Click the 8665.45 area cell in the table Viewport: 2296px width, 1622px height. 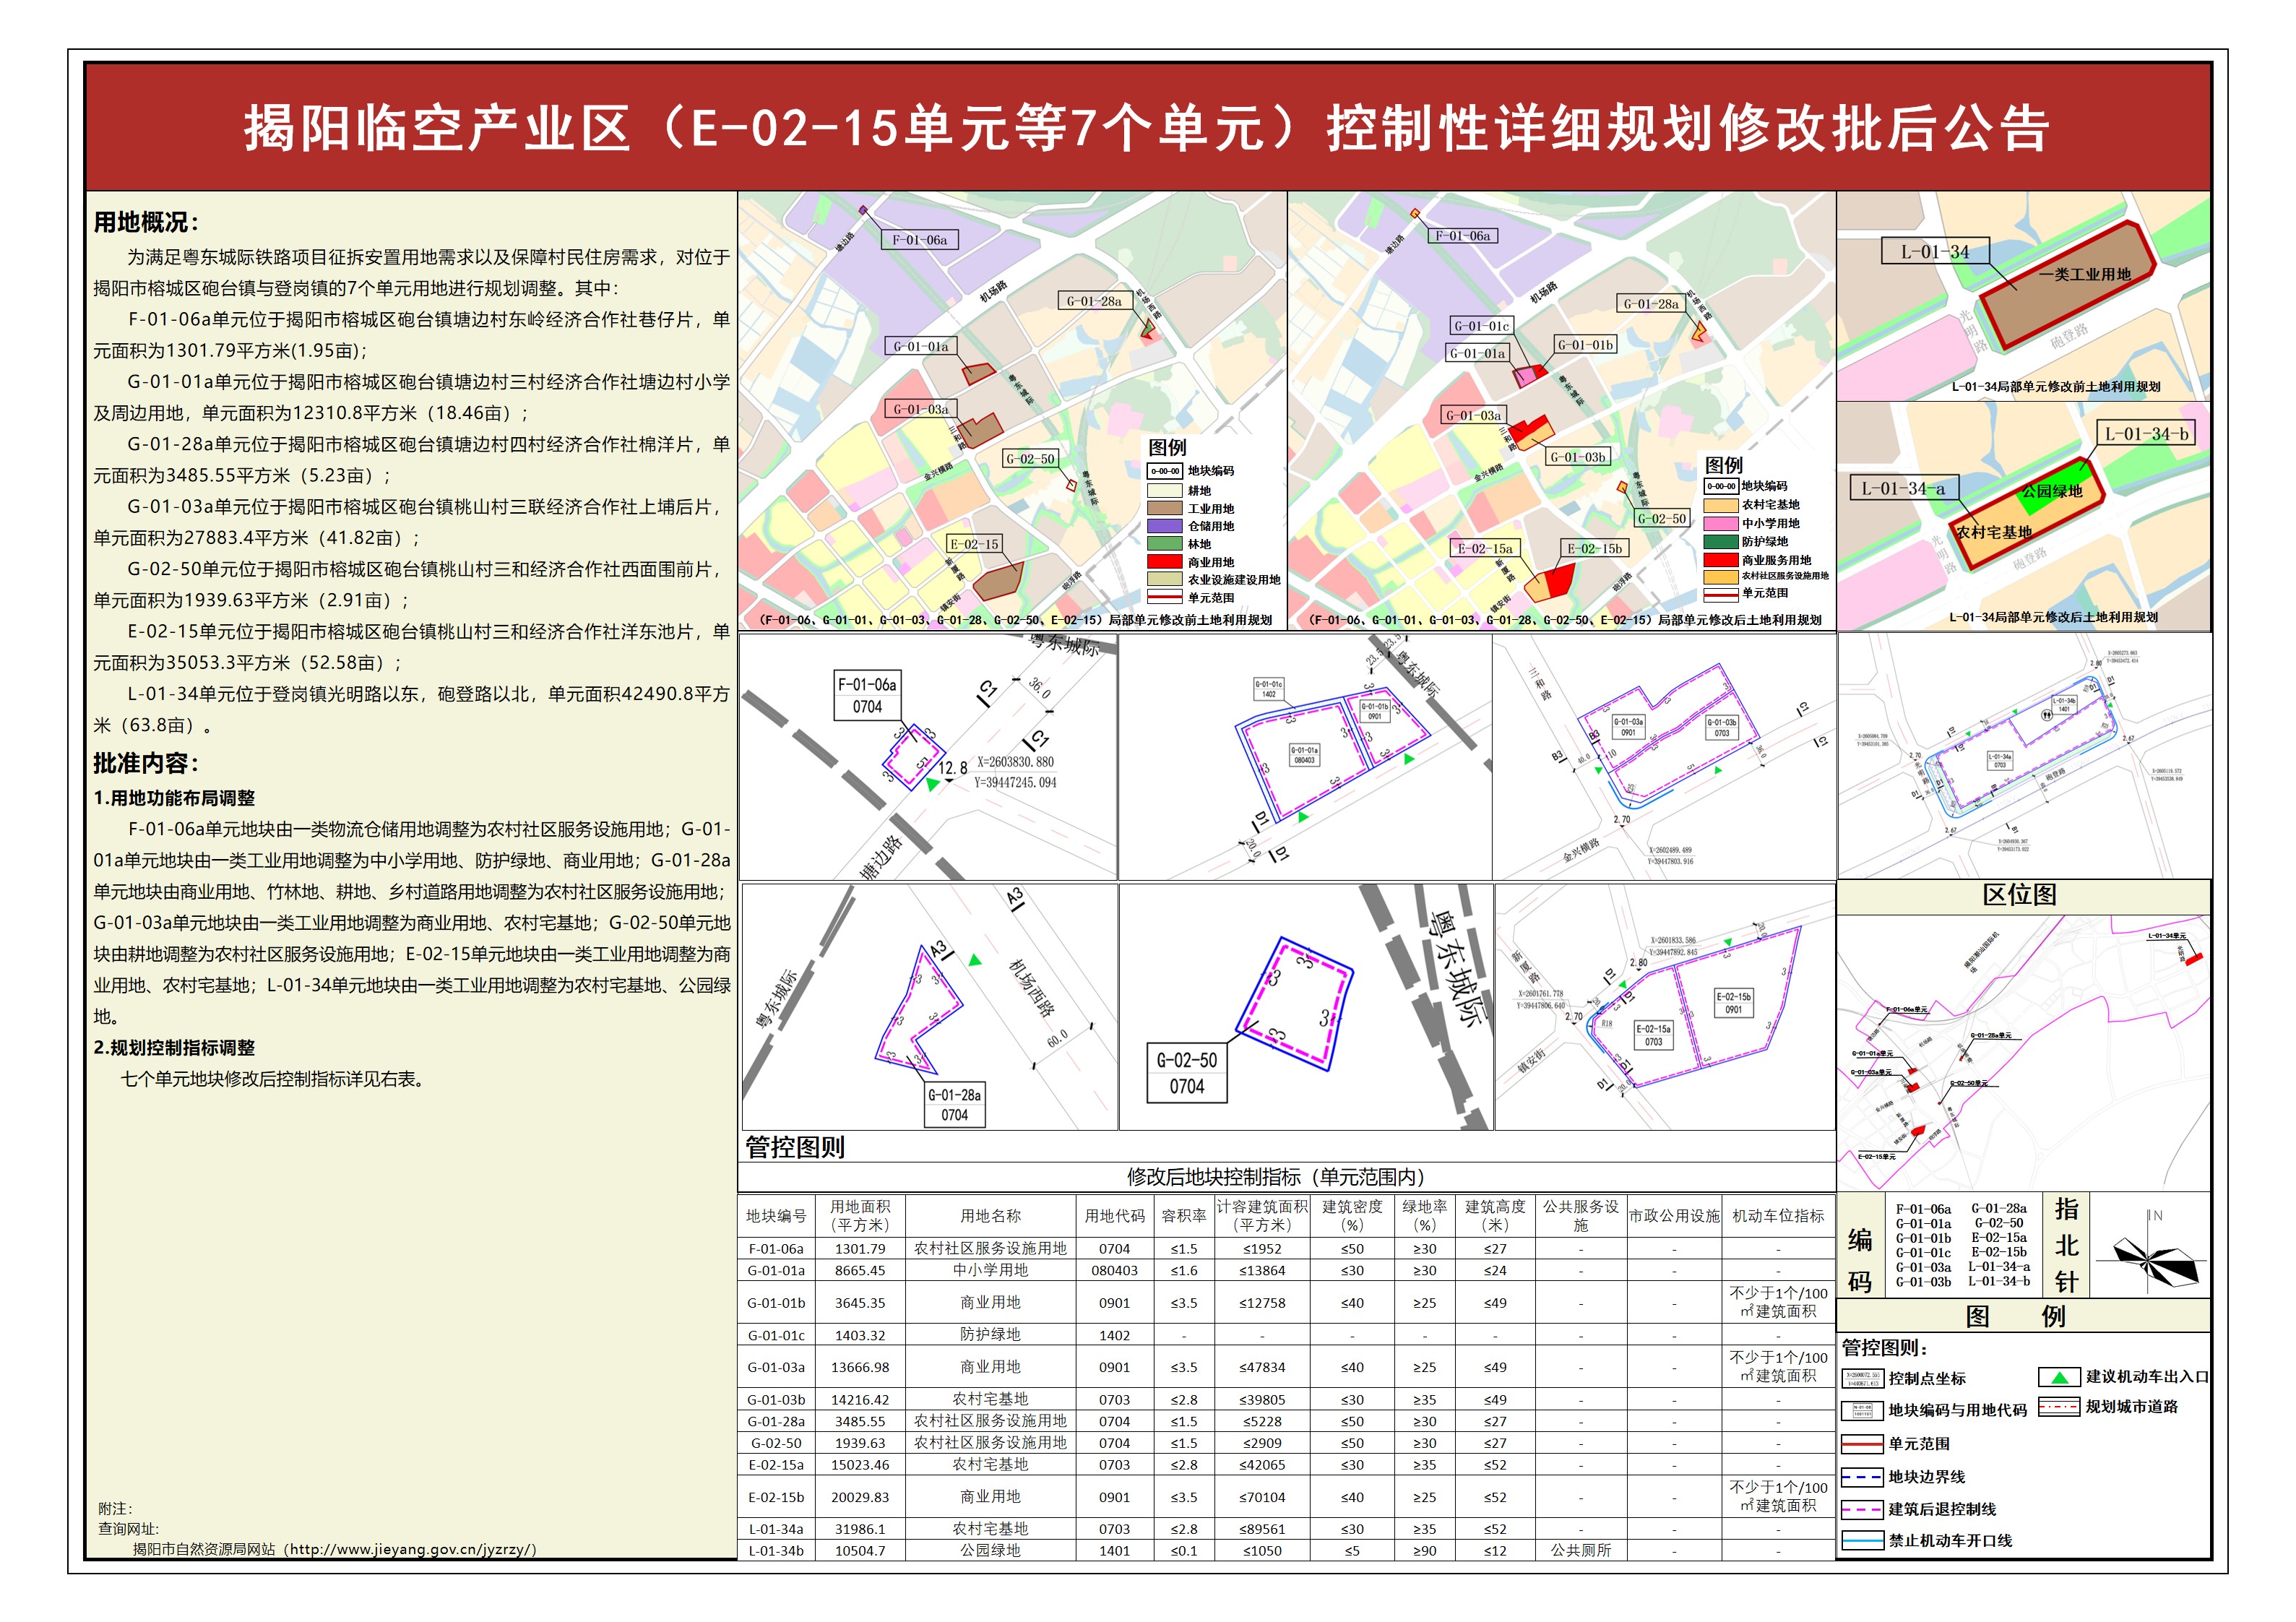click(x=860, y=1271)
